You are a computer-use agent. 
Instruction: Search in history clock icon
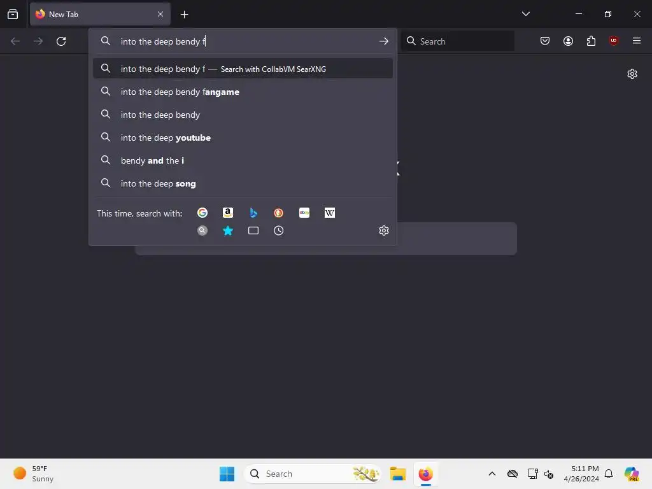(279, 230)
